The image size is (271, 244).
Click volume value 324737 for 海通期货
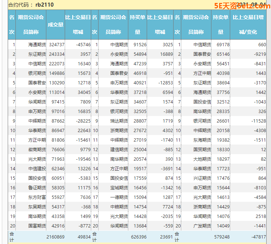57,45
